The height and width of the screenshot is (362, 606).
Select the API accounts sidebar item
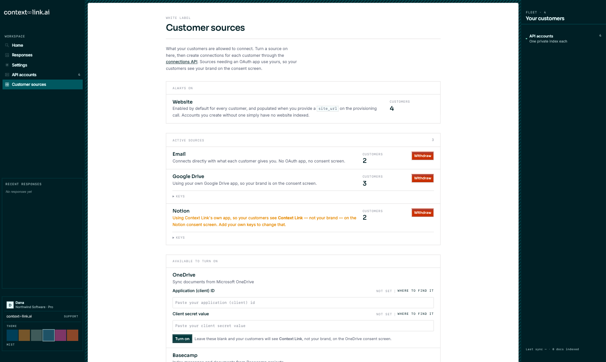tap(43, 75)
